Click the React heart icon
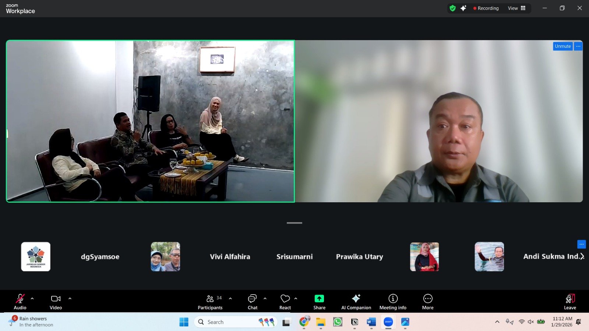Viewport: 589px width, 331px height. [x=285, y=302]
